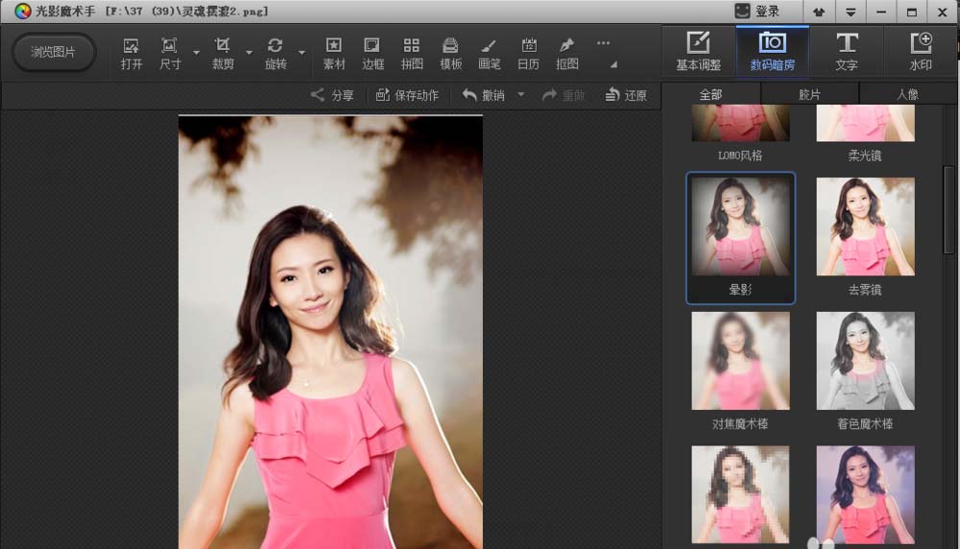Open the title bar menu dropdown icon
Viewport: 960px width, 549px height.
click(850, 12)
